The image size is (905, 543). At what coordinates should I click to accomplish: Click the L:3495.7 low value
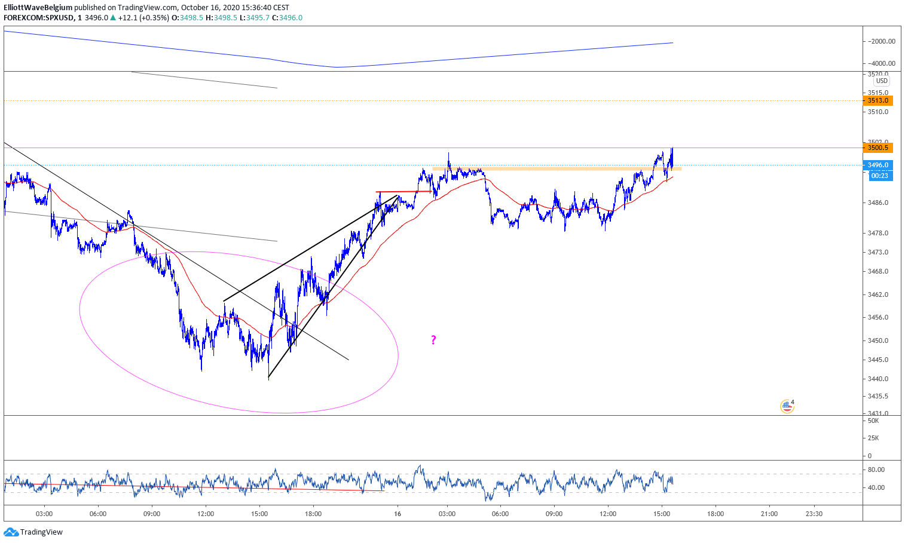point(255,18)
